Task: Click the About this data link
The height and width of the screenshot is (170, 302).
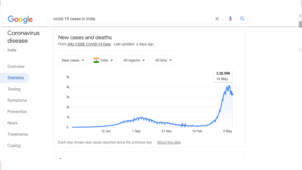Action: 169,142
